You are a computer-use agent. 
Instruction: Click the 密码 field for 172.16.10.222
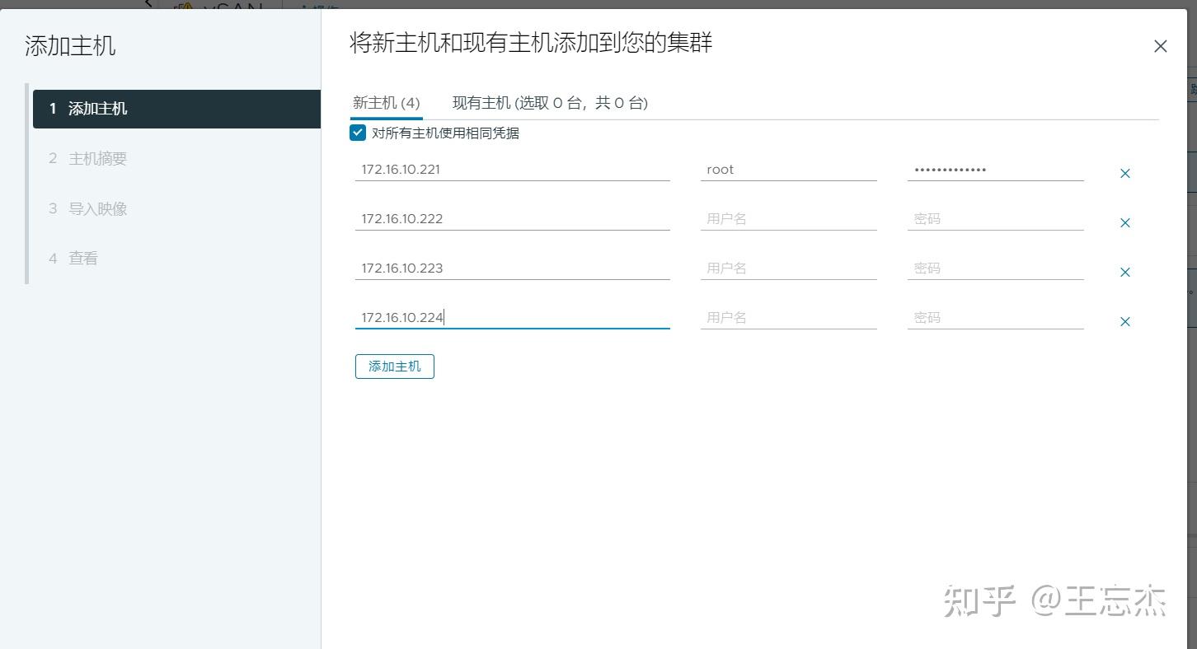(x=995, y=219)
